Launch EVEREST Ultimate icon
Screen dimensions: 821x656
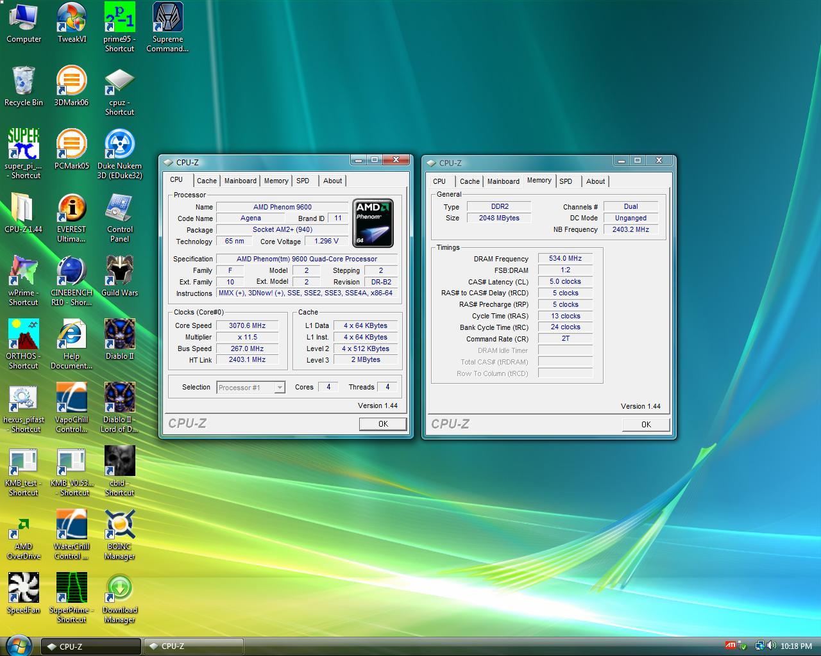coord(71,218)
